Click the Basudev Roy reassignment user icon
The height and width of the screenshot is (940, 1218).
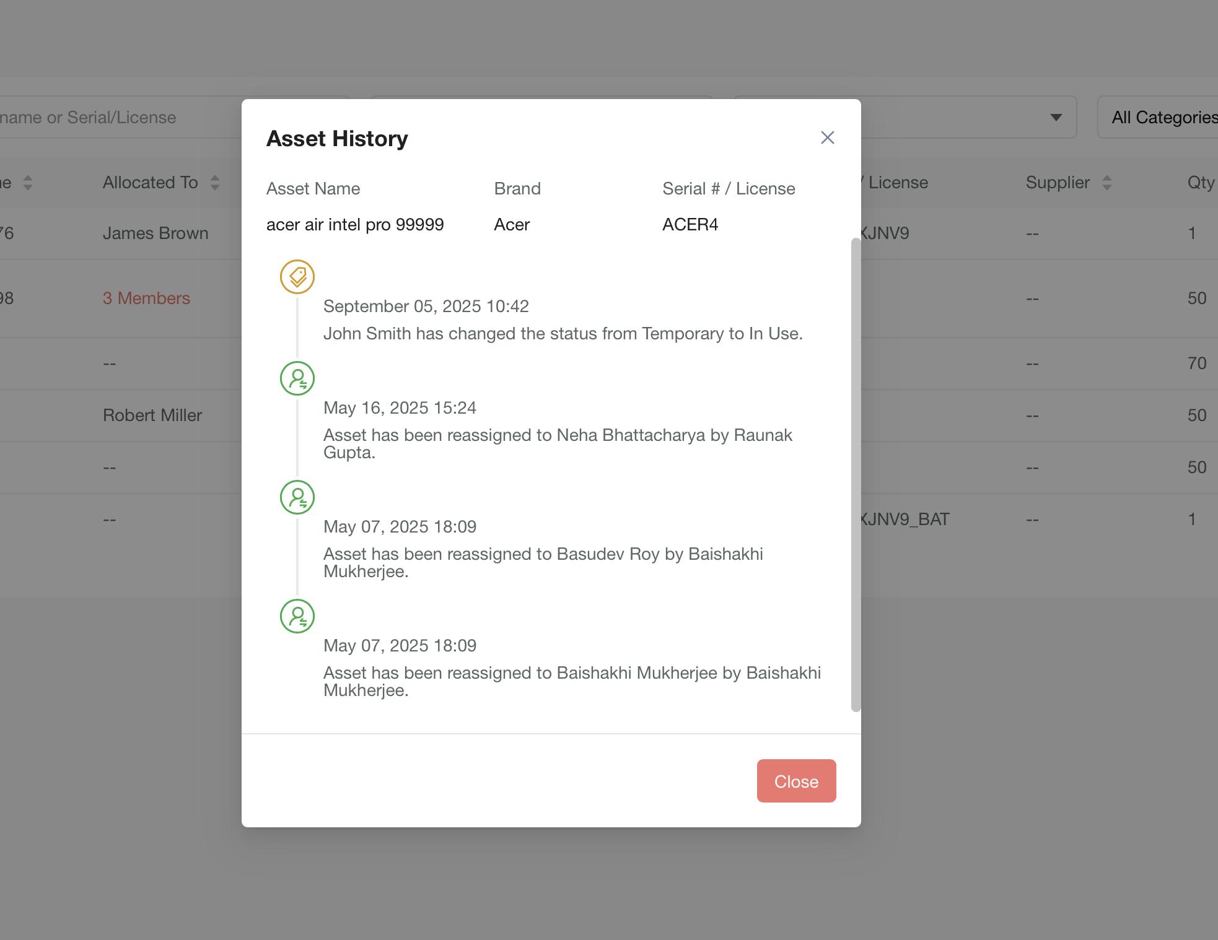pos(297,497)
